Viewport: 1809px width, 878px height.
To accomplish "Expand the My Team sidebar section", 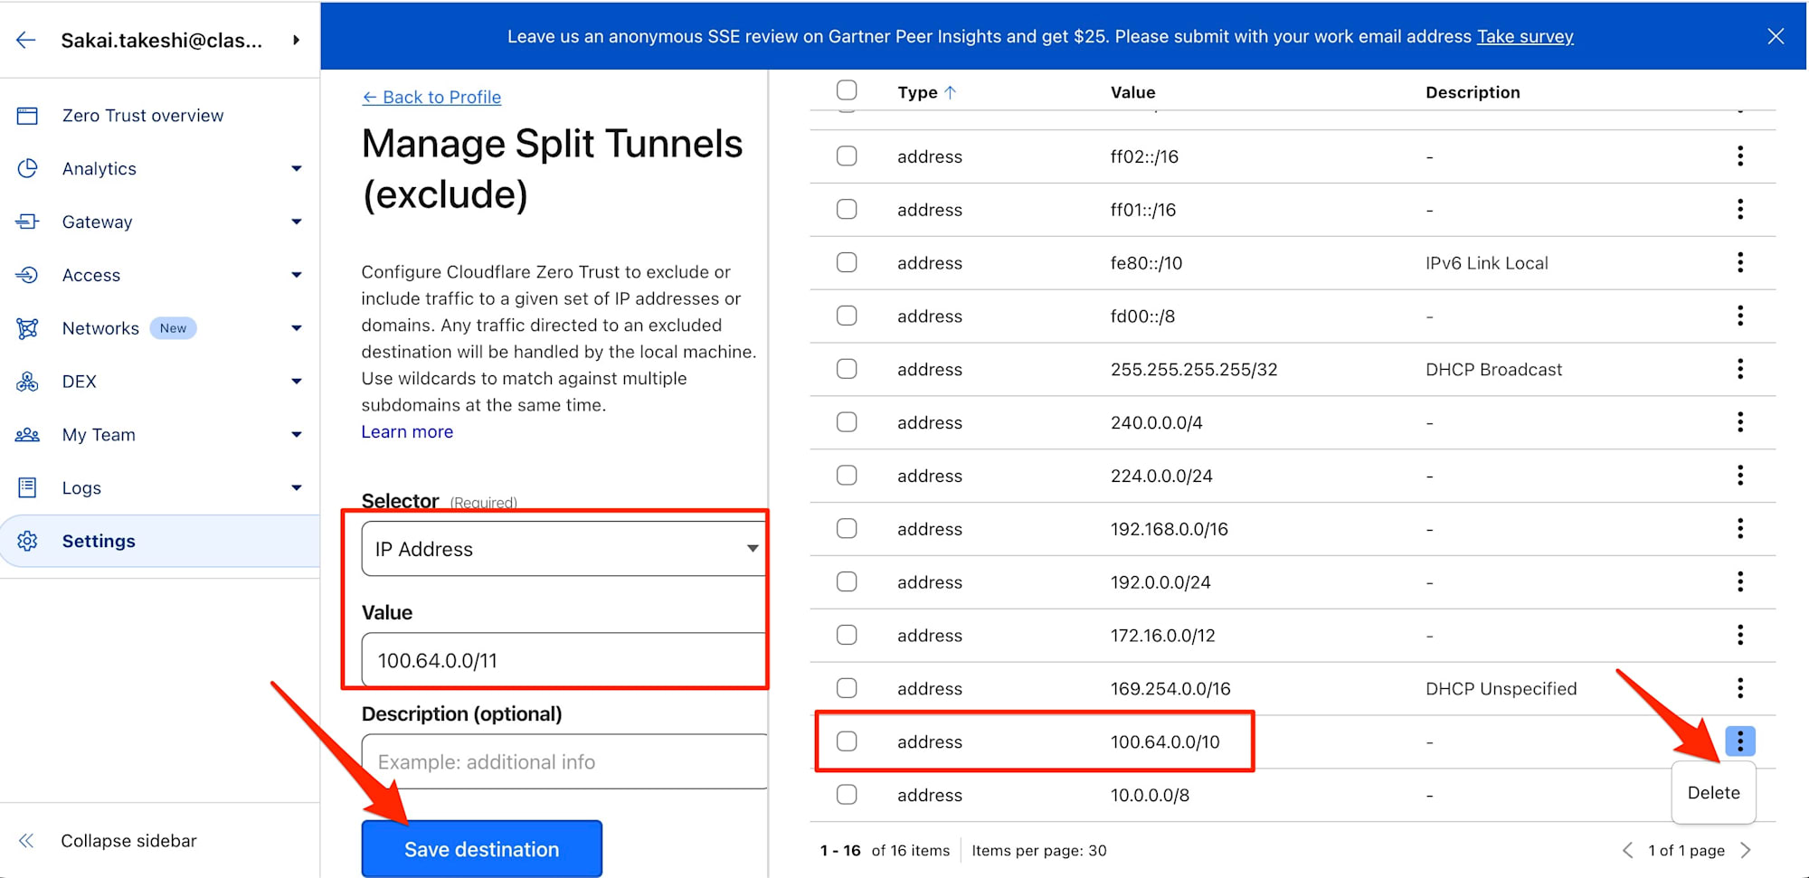I will coord(297,435).
